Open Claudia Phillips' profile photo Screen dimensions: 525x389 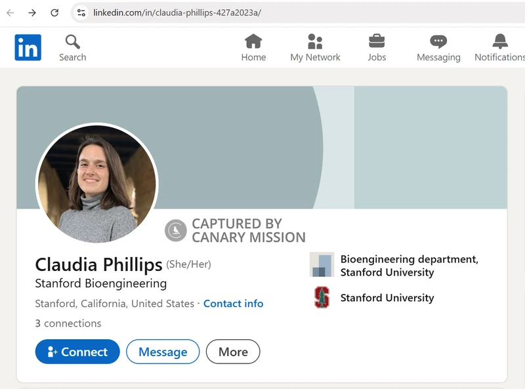(x=96, y=184)
